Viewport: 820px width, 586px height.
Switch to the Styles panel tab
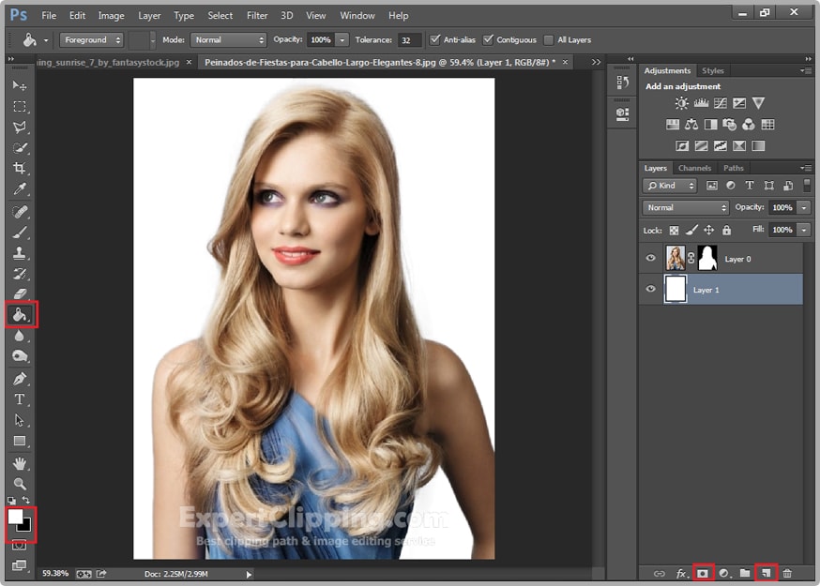pos(713,70)
